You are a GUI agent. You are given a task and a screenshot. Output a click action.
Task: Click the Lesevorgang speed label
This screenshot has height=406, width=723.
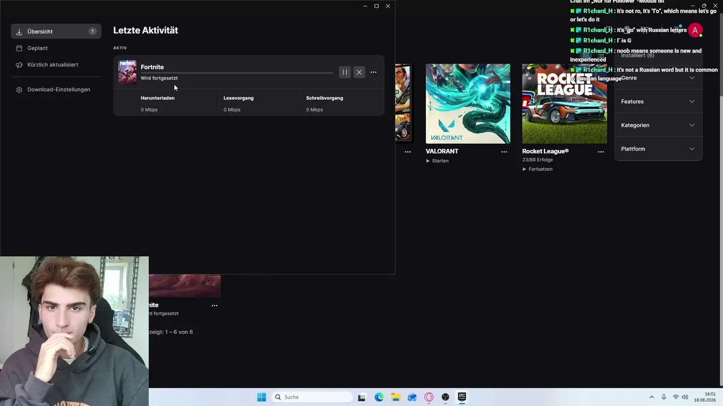[x=238, y=98]
